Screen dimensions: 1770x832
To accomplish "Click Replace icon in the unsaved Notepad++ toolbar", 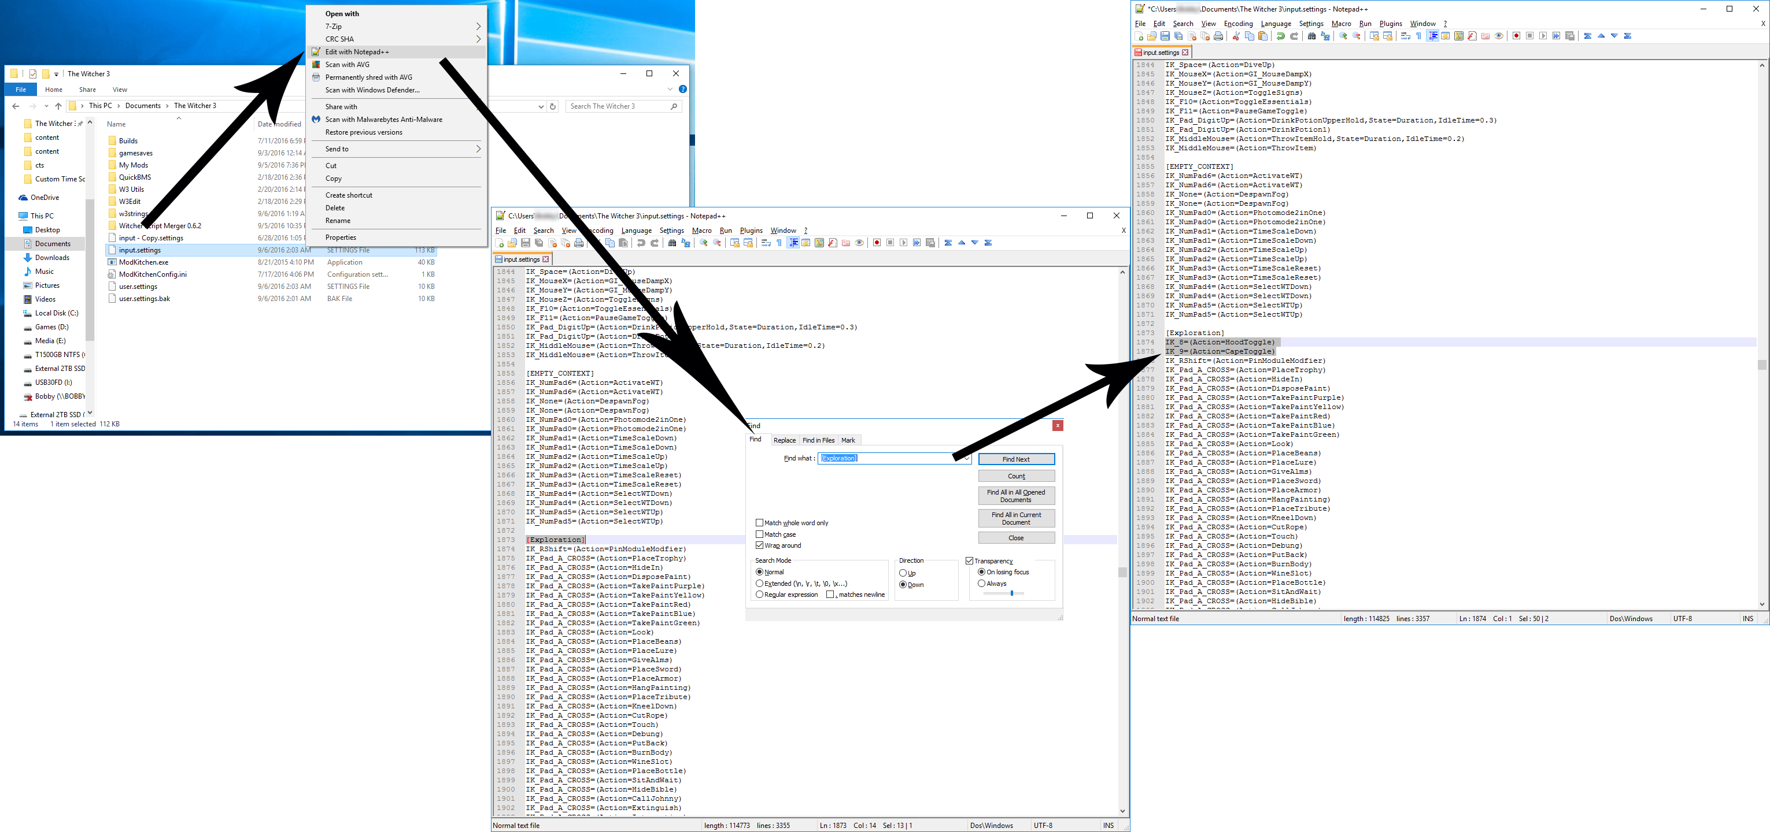I will (x=1325, y=36).
